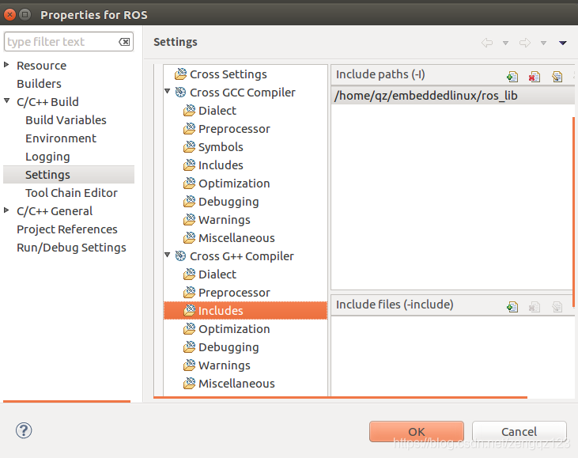Delete the selected include path

tap(535, 76)
